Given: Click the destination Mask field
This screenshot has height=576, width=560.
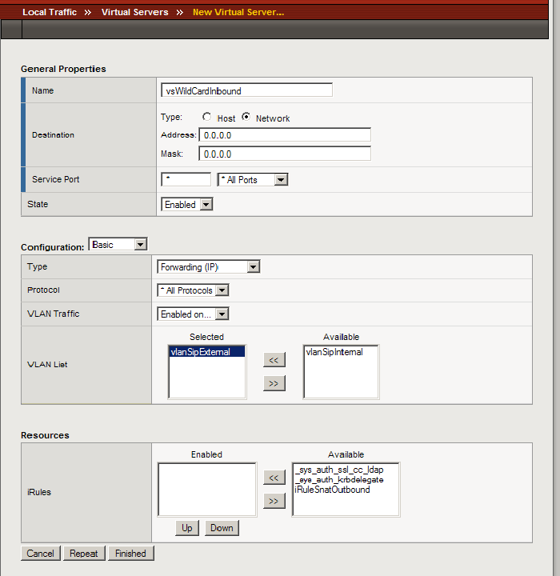Looking at the screenshot, I should [x=284, y=154].
